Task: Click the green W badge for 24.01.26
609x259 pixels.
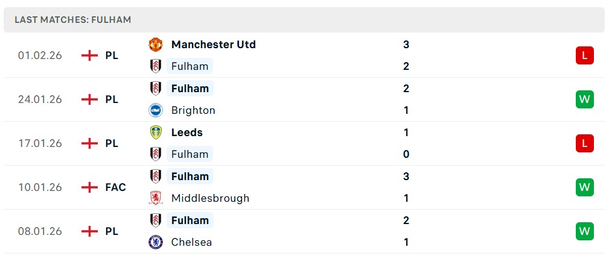Action: [x=584, y=99]
